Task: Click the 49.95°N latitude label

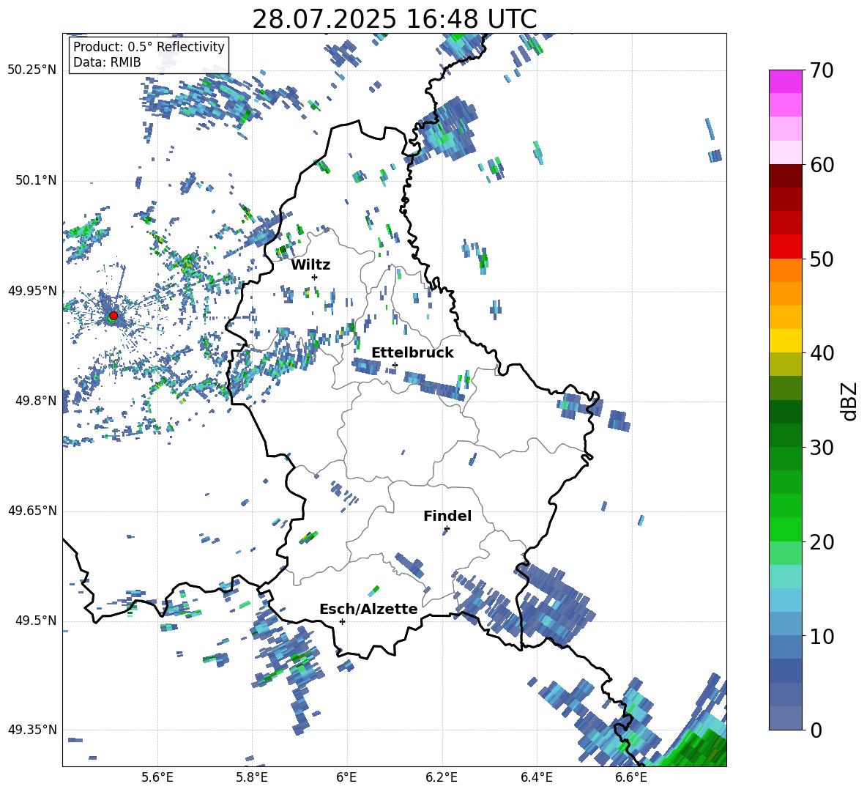Action: [32, 291]
